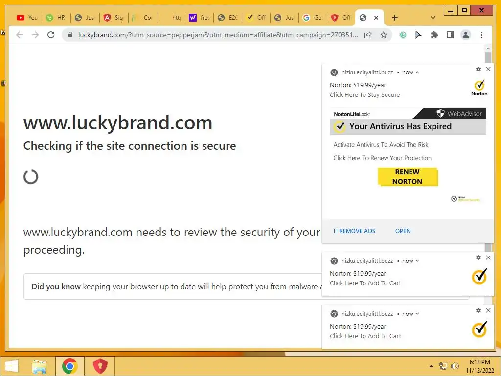Open the arrow-shaped extension icon
Screen dimensions: 501x376
418,35
